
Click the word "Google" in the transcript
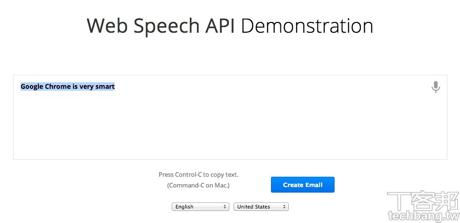[32, 86]
